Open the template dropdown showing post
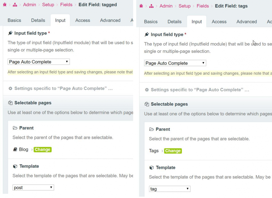This screenshot has width=272, height=198. (x=33, y=187)
